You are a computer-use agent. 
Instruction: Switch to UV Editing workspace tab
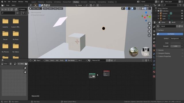pyautogui.click(x=57, y=2)
